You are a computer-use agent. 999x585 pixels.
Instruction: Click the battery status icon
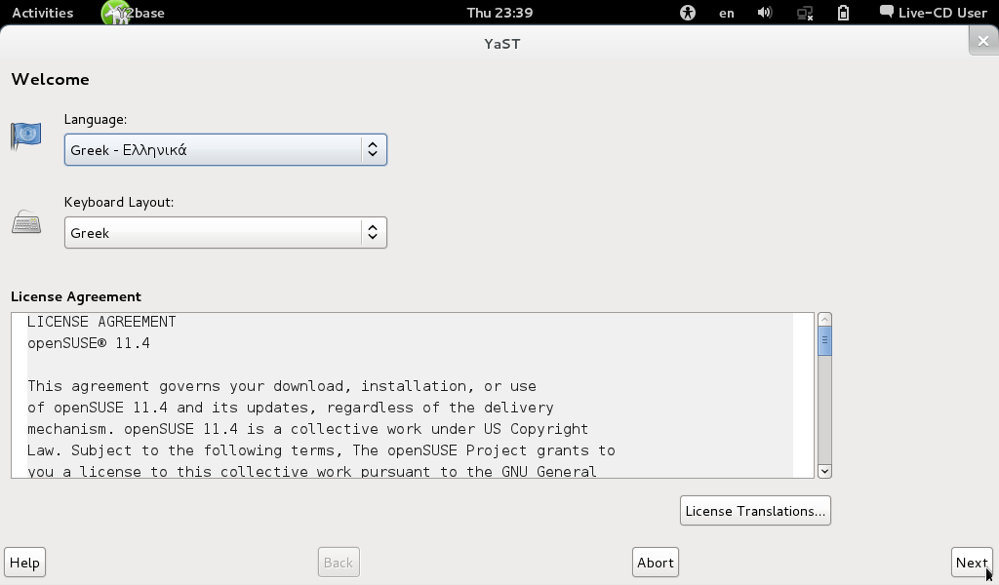click(x=843, y=13)
